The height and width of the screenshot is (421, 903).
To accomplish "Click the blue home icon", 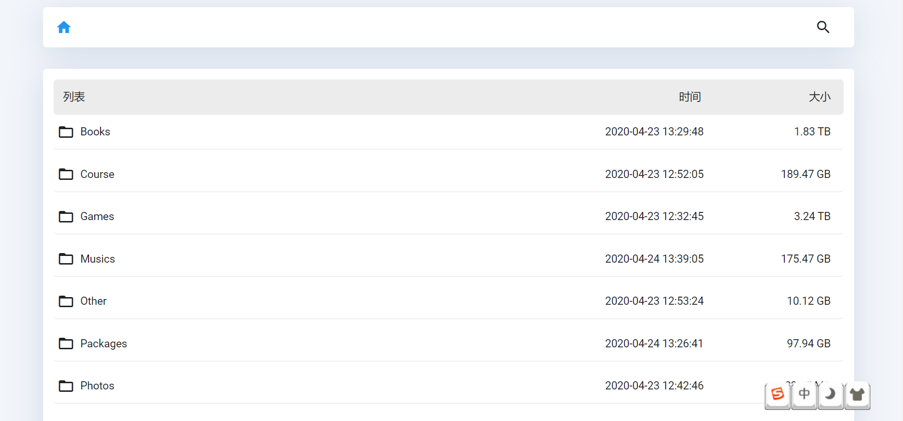I will click(64, 27).
